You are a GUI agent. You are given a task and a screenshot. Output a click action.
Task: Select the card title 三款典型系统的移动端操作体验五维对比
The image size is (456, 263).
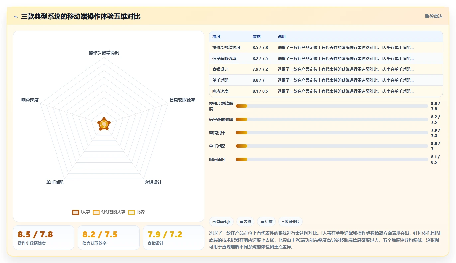tap(80, 16)
